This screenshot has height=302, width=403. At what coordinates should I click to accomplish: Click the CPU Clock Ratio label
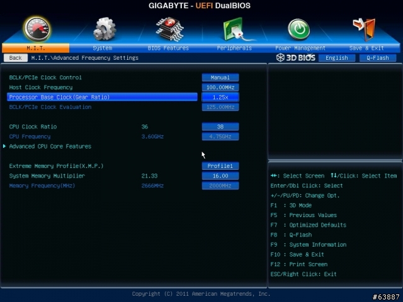pos(33,126)
